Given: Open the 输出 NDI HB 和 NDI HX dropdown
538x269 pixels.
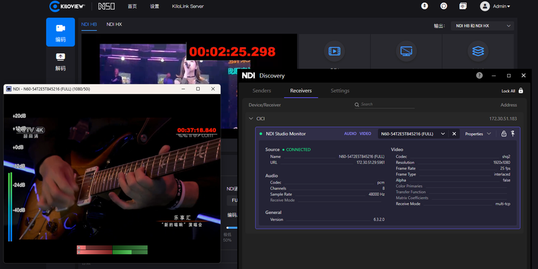Looking at the screenshot, I should (482, 26).
